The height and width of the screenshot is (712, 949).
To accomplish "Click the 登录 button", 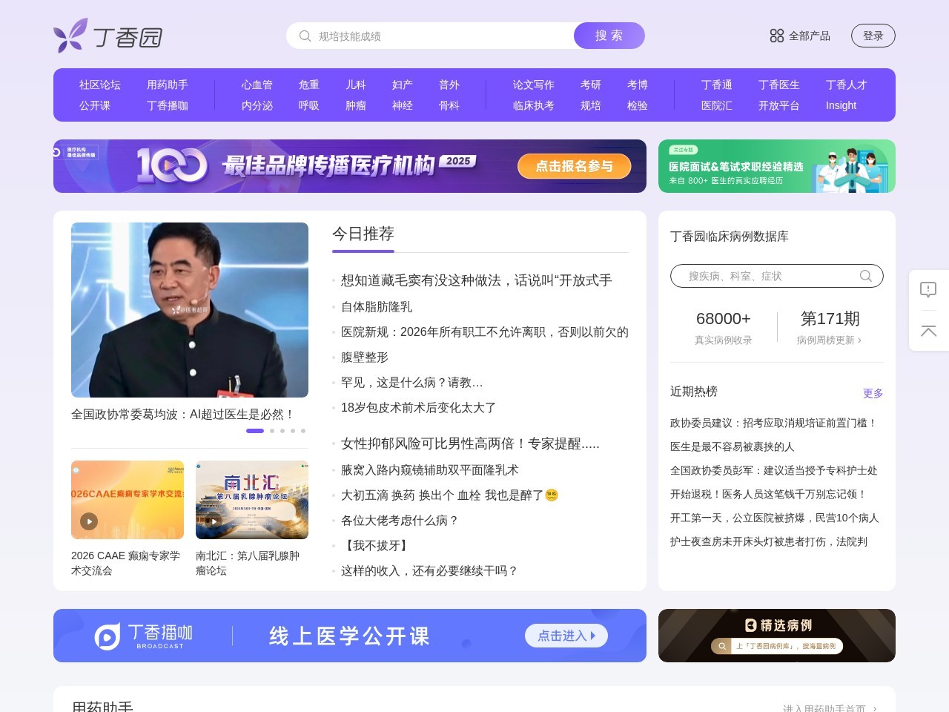I will 873,35.
